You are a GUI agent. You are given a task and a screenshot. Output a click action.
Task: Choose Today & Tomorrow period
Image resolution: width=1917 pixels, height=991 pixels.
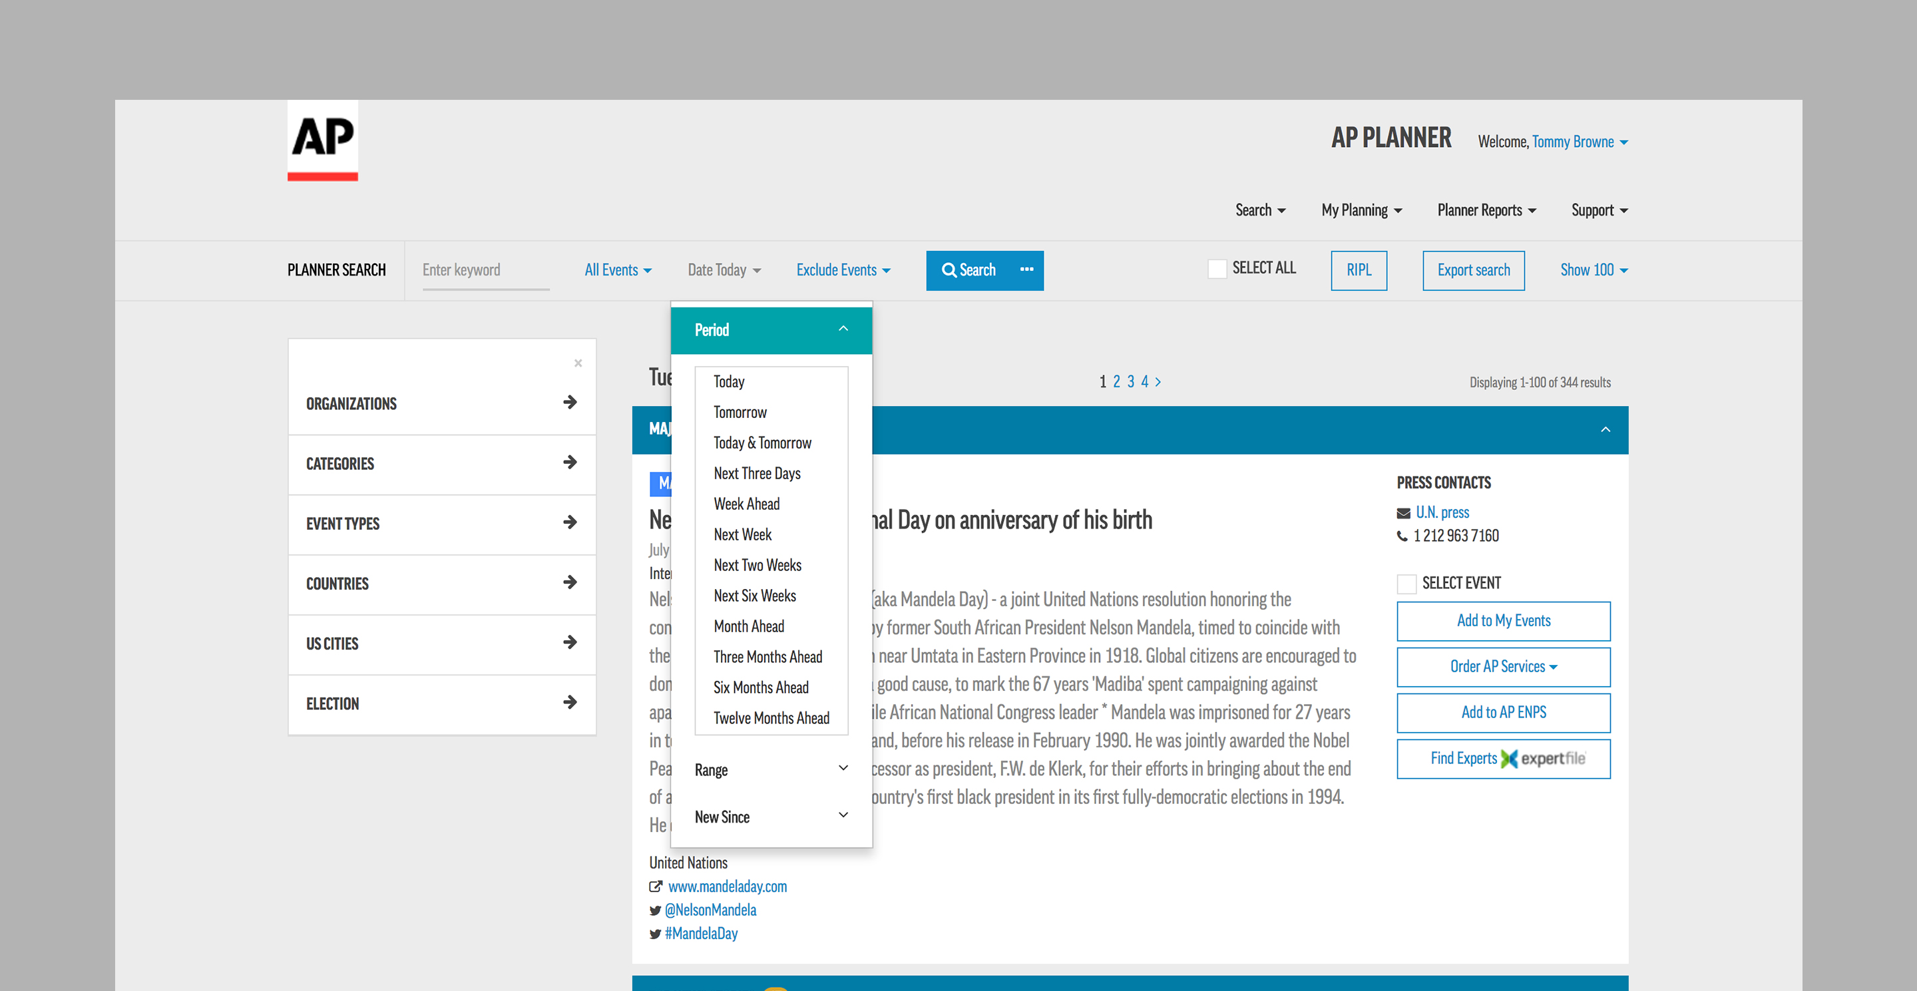[762, 443]
